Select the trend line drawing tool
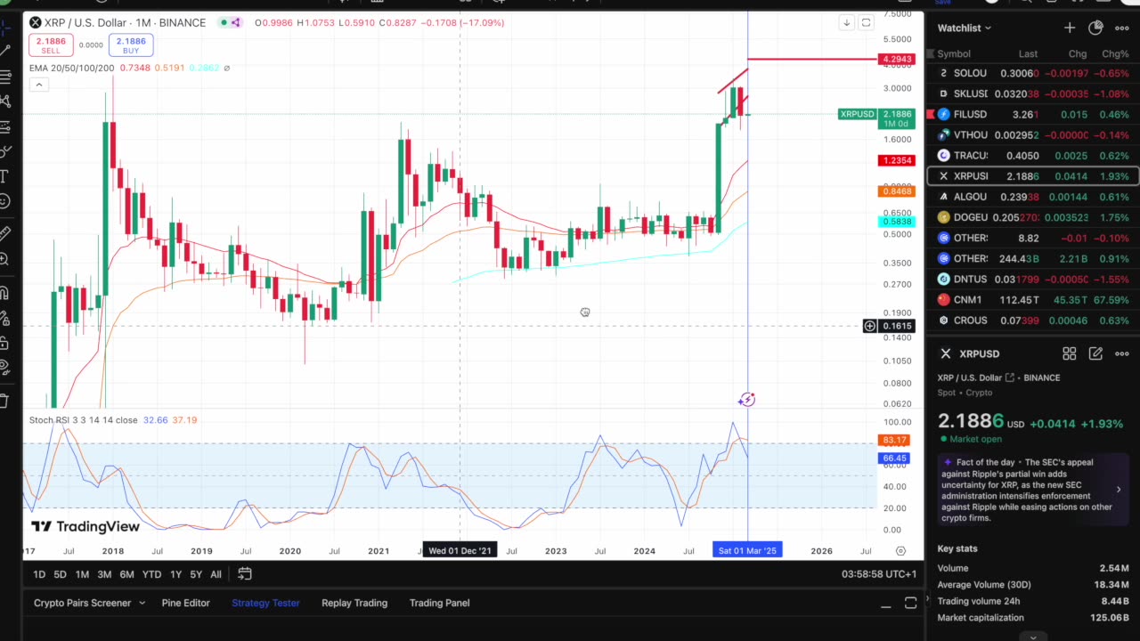The height and width of the screenshot is (641, 1140). (4, 52)
